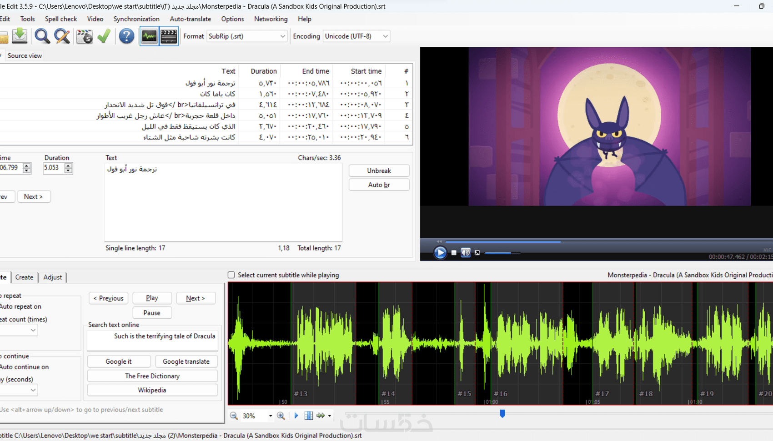Click the waveform position slider handle
Screen dimensions: 773x441
[x=502, y=414]
